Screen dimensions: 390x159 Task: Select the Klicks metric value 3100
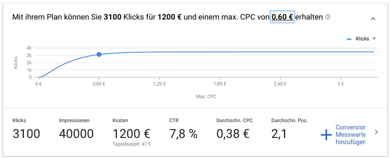pos(26,134)
